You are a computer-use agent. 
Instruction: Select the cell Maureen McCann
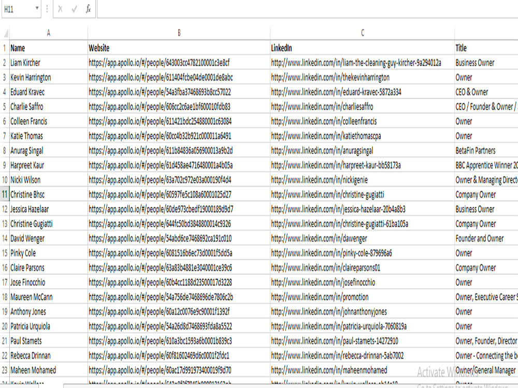coord(49,297)
